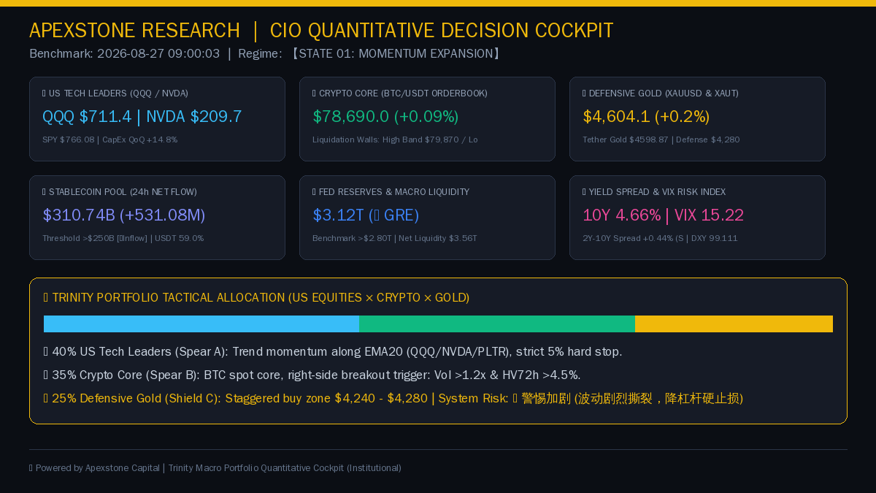Select the 10Y 4.66% | VIX 15.22 value
This screenshot has height=493, width=876.
point(663,215)
